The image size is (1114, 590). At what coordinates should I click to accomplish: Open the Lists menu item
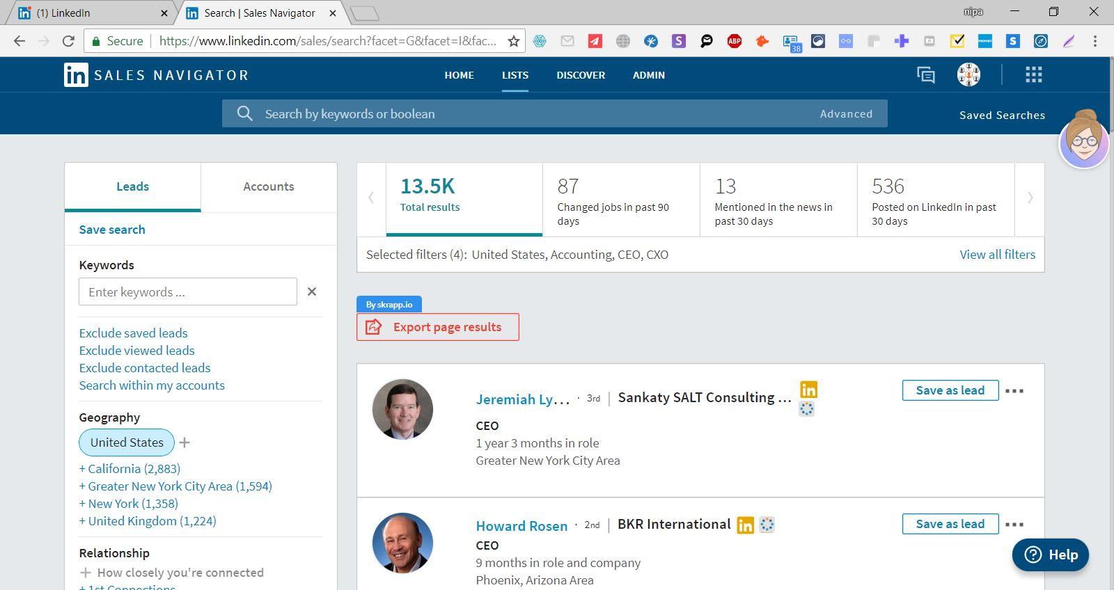[x=515, y=75]
